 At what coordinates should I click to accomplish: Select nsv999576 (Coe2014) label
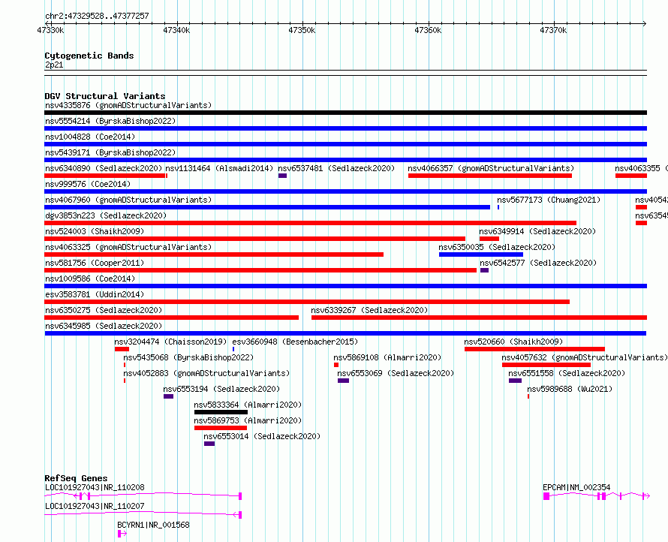88,184
